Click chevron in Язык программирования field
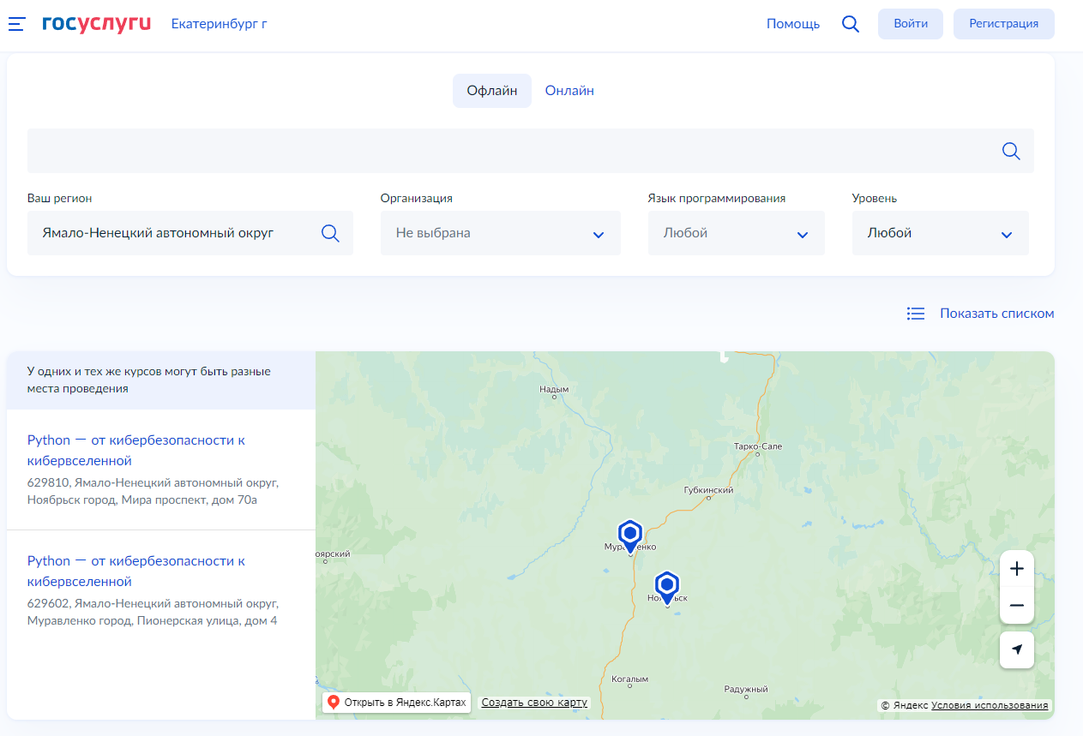Viewport: 1083px width, 736px height. tap(803, 235)
